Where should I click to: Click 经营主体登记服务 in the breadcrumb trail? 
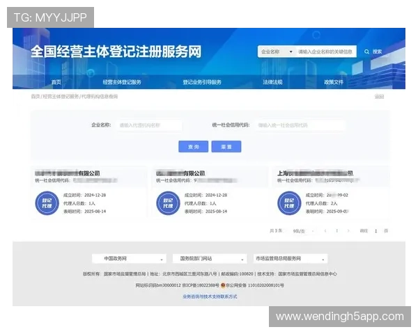click(x=61, y=97)
